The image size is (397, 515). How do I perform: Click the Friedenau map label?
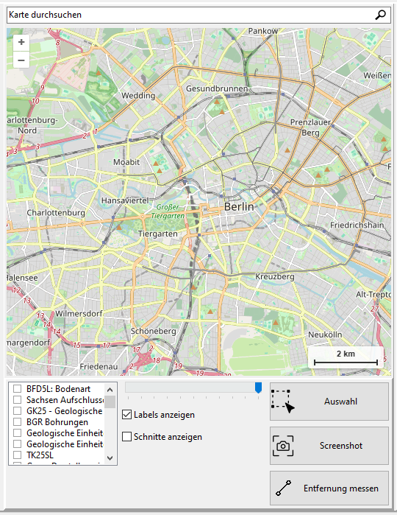coord(99,367)
